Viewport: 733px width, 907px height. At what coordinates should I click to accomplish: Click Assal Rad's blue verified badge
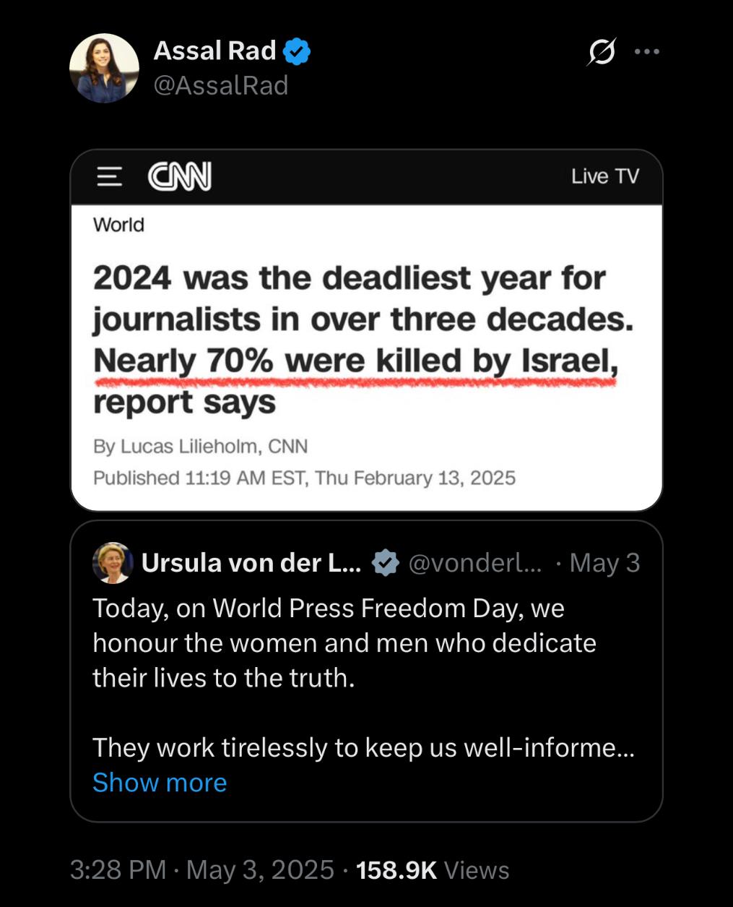click(x=297, y=51)
